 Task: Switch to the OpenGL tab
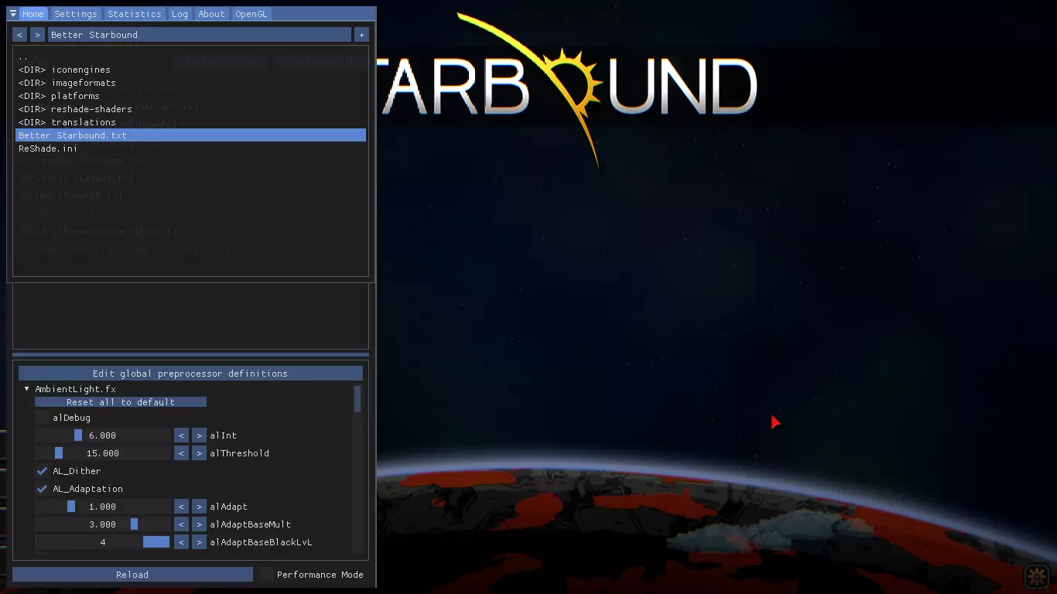pyautogui.click(x=252, y=14)
